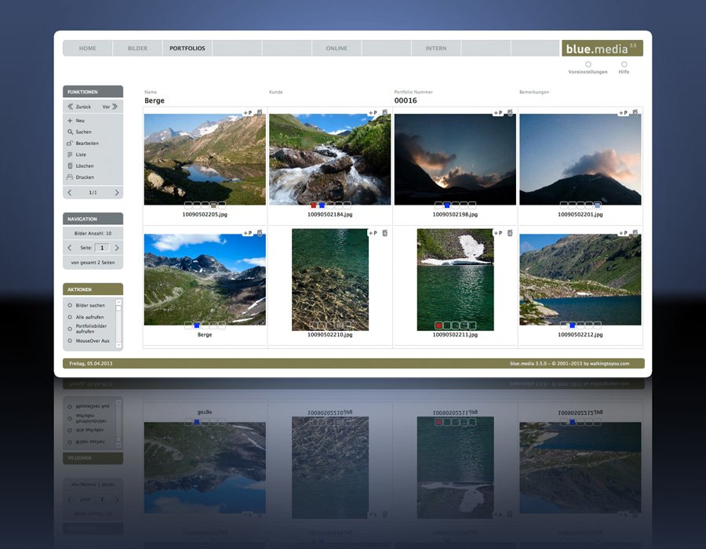Click the Neu label in Funktionen

[x=80, y=121]
